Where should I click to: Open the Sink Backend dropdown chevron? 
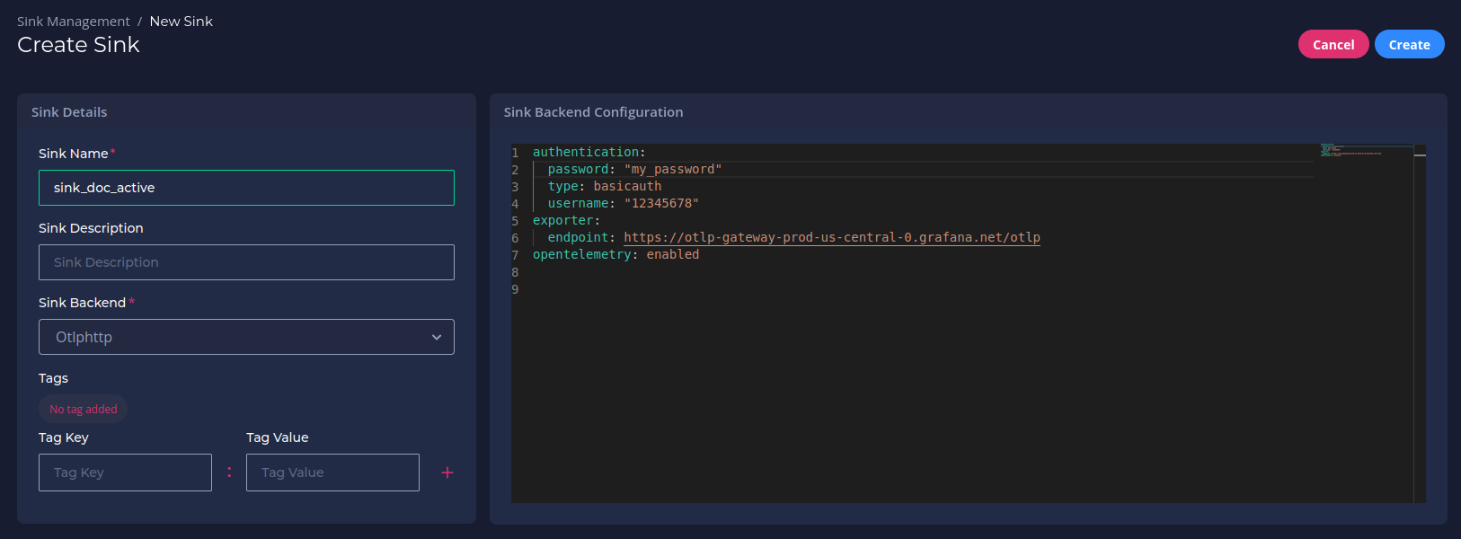coord(437,337)
